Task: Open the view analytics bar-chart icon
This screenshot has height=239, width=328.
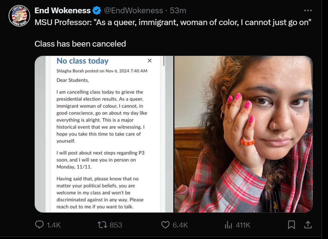Action: pos(228,225)
